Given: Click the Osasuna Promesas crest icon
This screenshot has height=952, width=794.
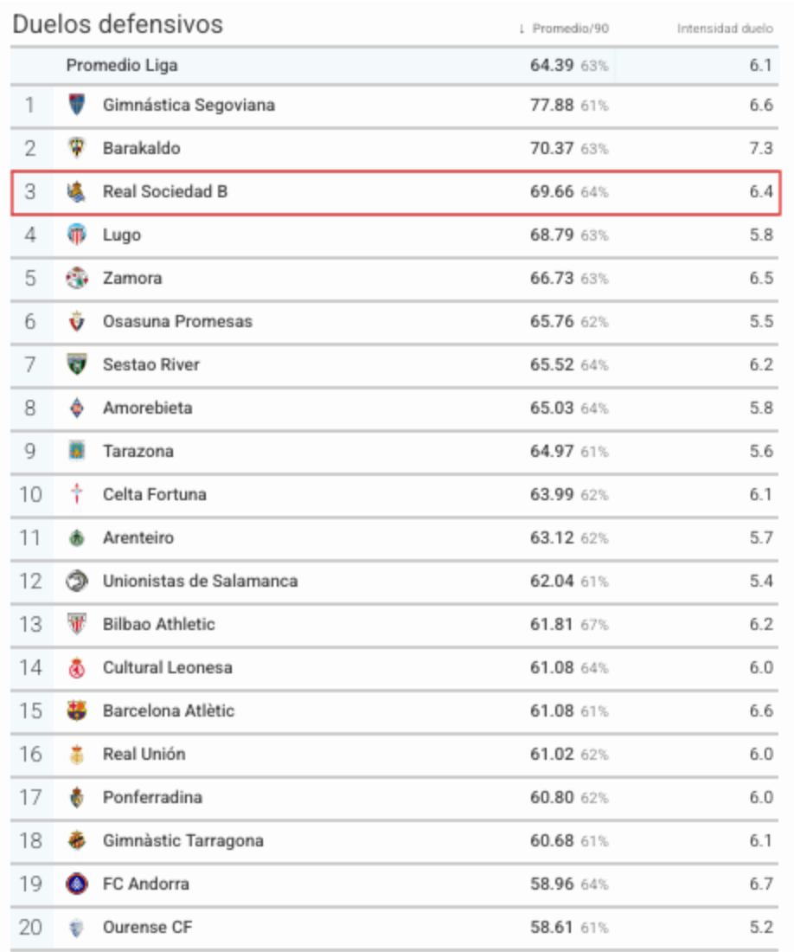Looking at the screenshot, I should click(76, 321).
